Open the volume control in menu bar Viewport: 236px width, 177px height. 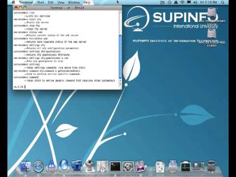[195, 2]
